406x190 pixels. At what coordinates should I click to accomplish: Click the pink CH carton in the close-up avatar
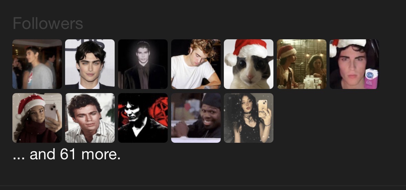[371, 79]
